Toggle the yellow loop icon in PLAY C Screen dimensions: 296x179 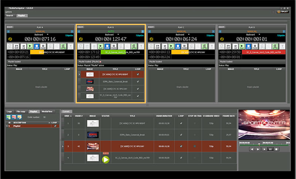[x=151, y=39]
